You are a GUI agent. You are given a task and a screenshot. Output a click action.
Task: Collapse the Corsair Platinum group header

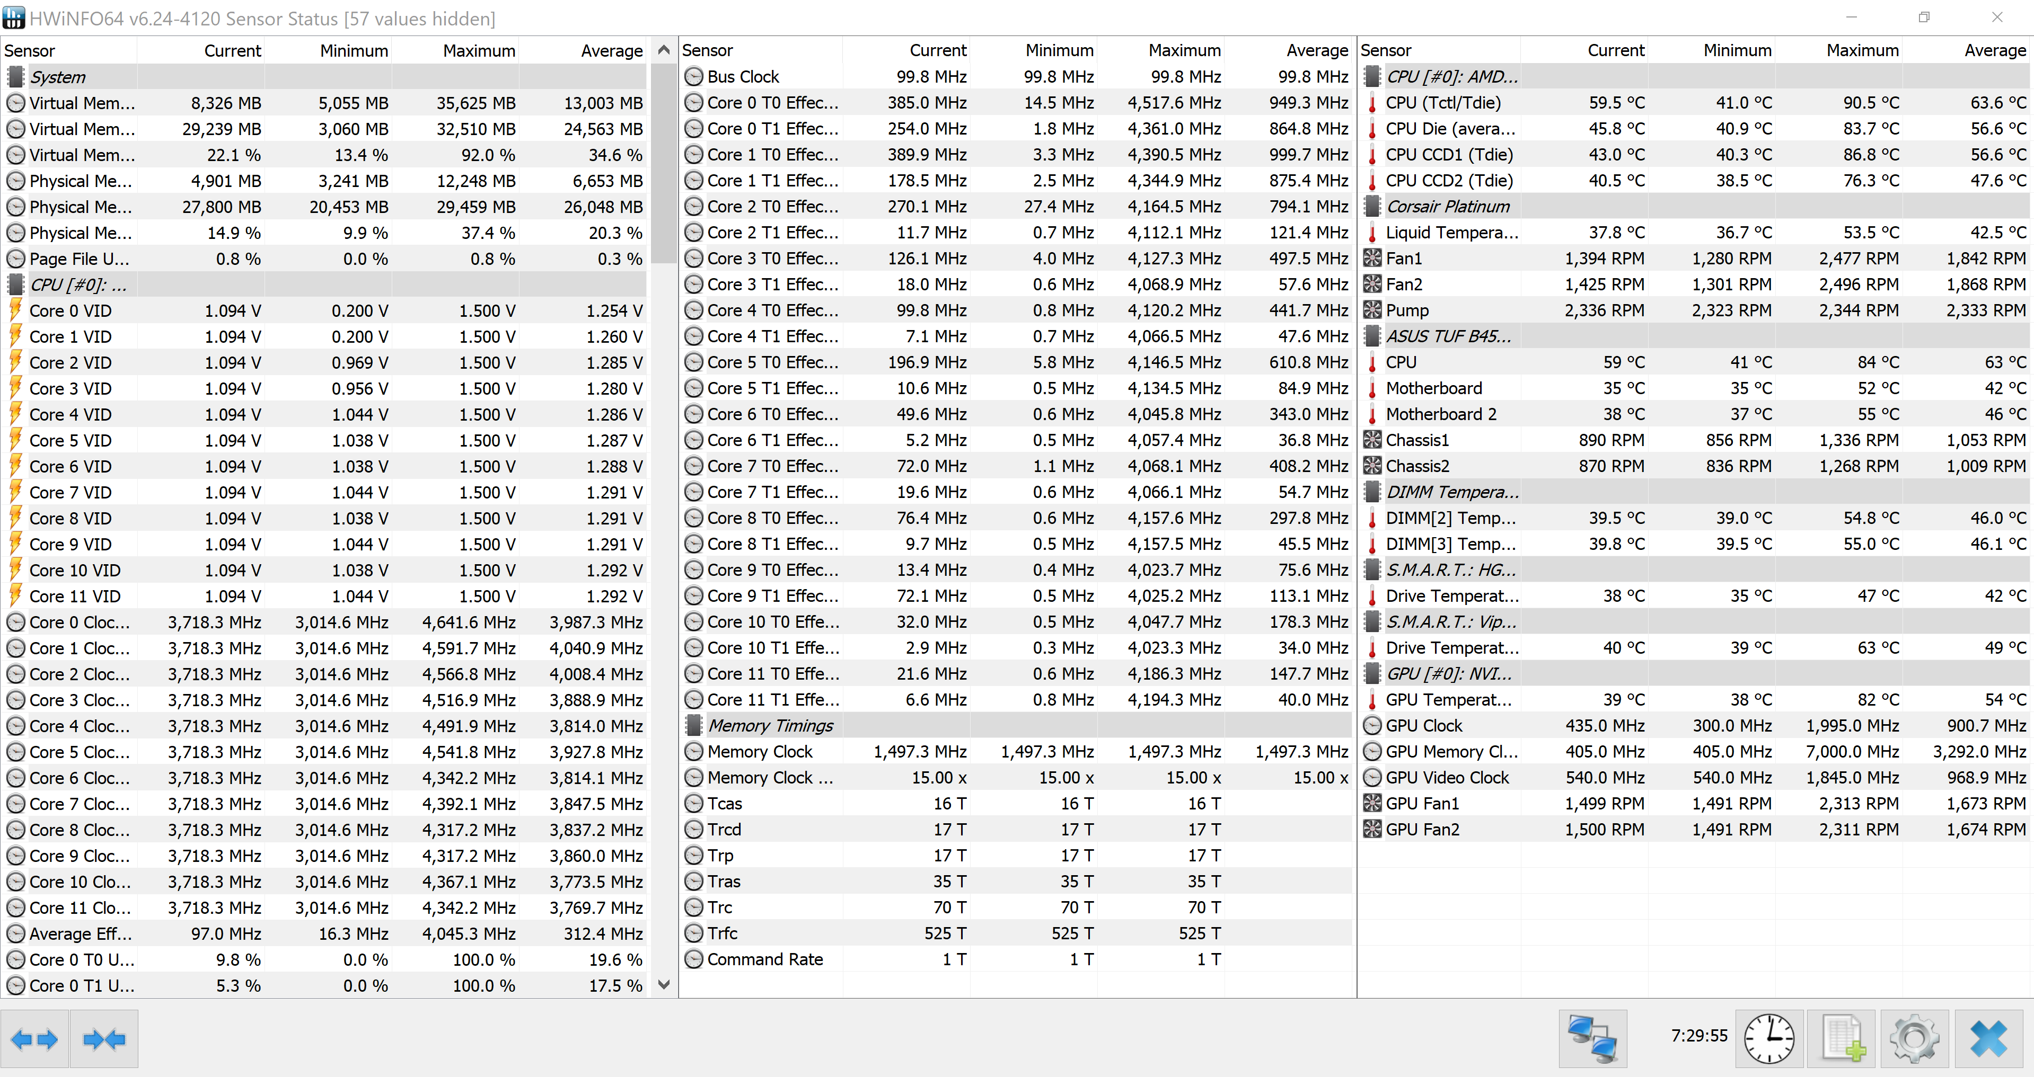pyautogui.click(x=1447, y=207)
